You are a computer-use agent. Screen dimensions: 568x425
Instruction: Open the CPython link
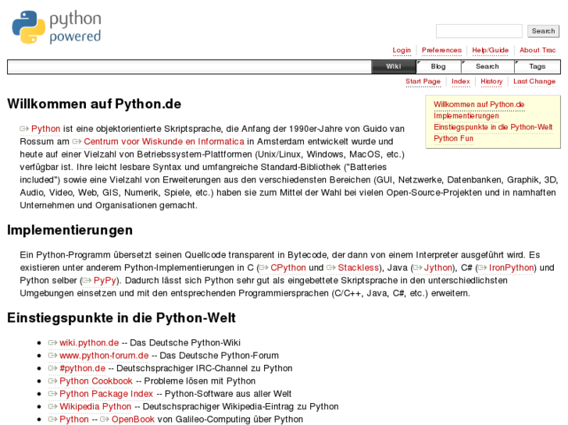click(x=288, y=267)
